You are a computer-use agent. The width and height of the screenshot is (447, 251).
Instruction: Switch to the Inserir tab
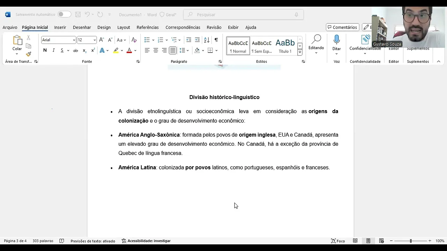(60, 27)
